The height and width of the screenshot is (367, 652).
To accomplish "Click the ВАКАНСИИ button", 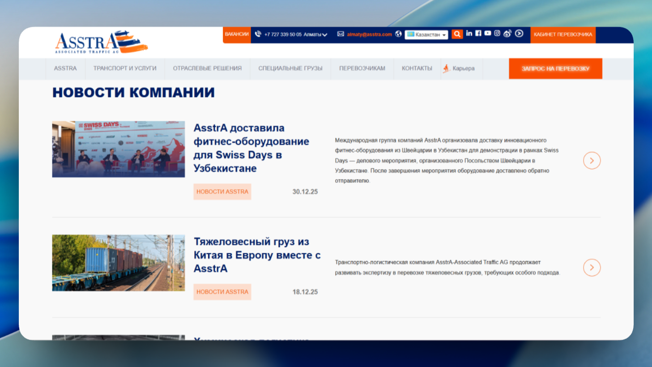I will pyautogui.click(x=237, y=34).
